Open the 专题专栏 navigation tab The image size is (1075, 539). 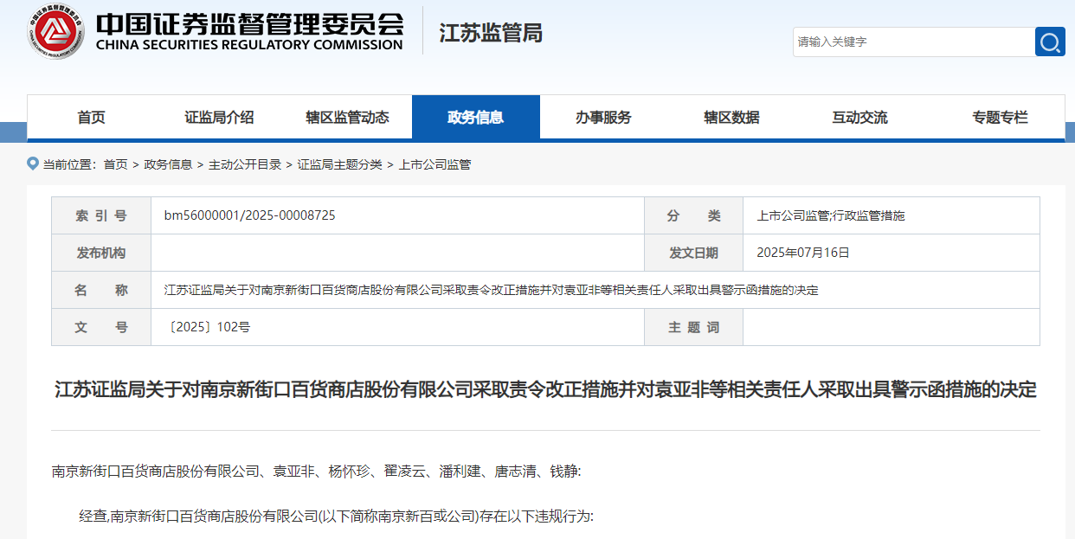[x=1000, y=118]
